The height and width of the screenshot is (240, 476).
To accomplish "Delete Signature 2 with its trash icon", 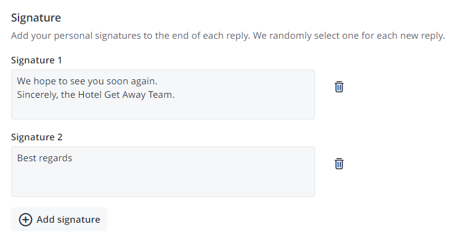I will [339, 164].
